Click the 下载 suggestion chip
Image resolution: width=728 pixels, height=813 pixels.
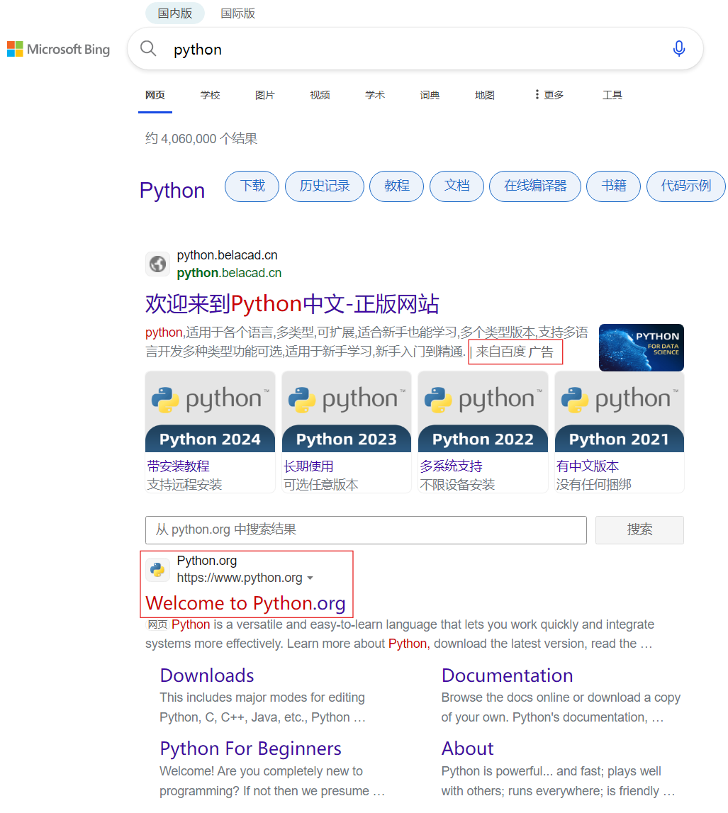252,186
